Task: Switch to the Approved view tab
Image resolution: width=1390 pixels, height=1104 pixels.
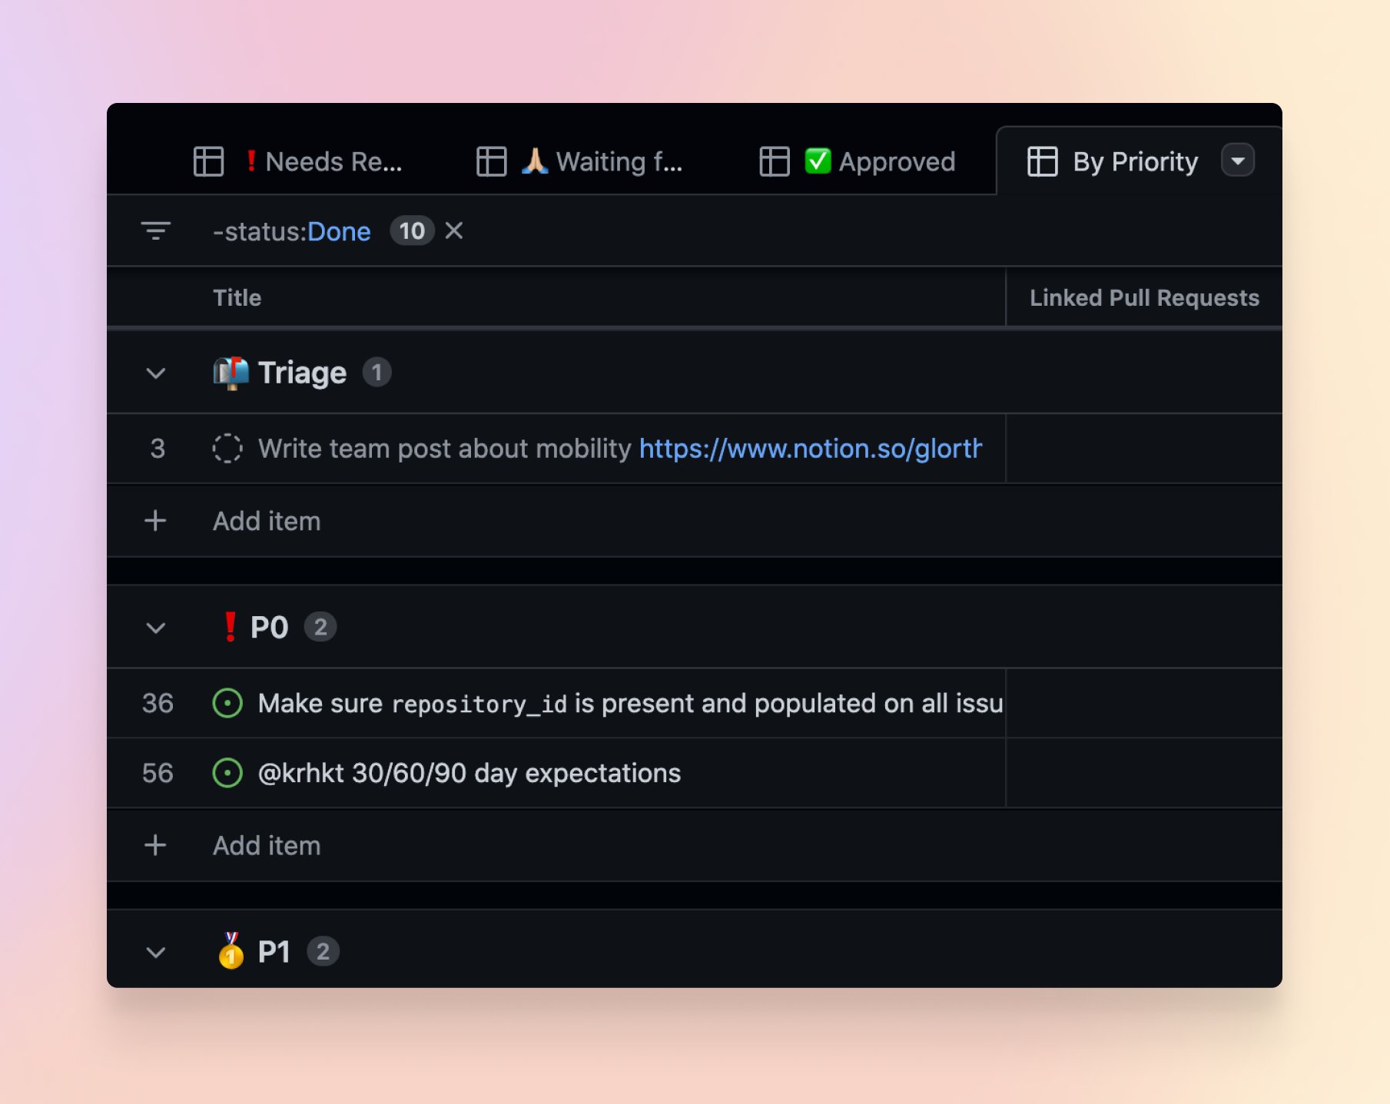Action: point(858,161)
